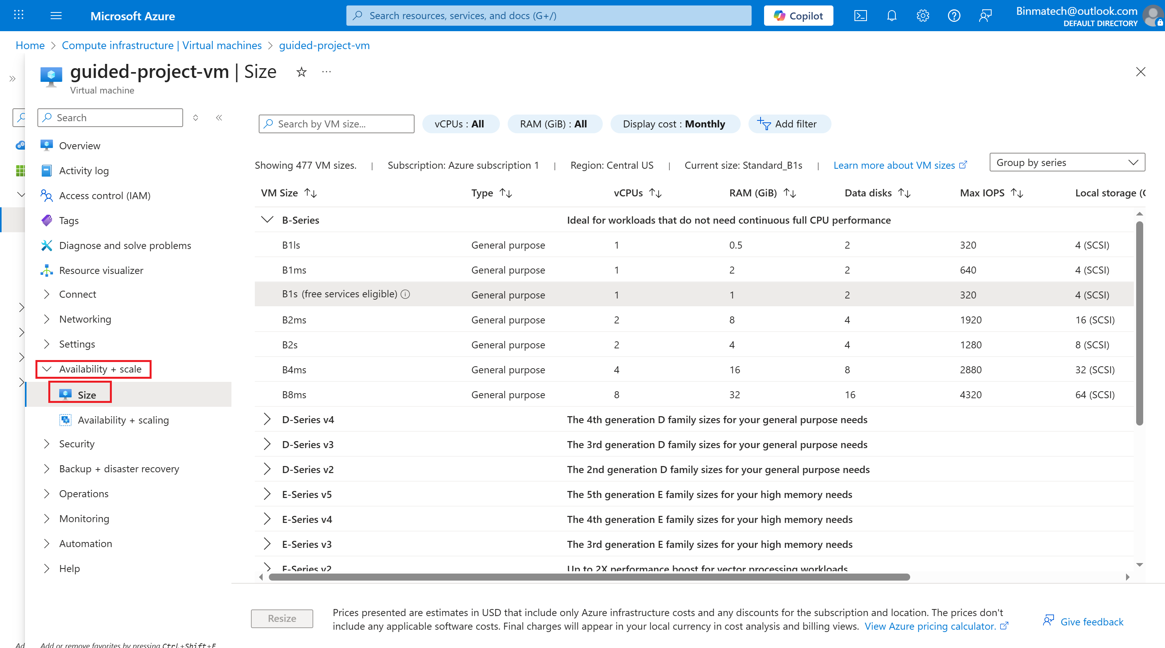Open Cloud Shell terminal icon

(x=860, y=16)
